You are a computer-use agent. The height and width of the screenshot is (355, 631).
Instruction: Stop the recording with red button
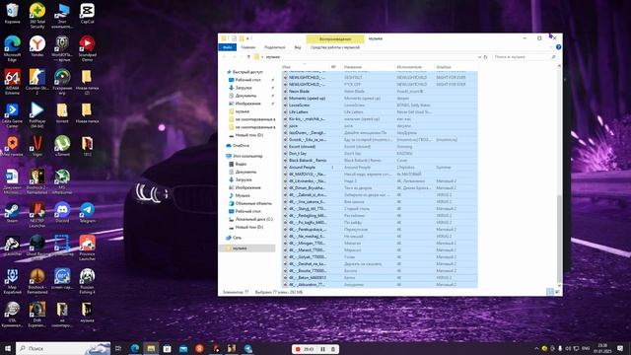tap(298, 349)
